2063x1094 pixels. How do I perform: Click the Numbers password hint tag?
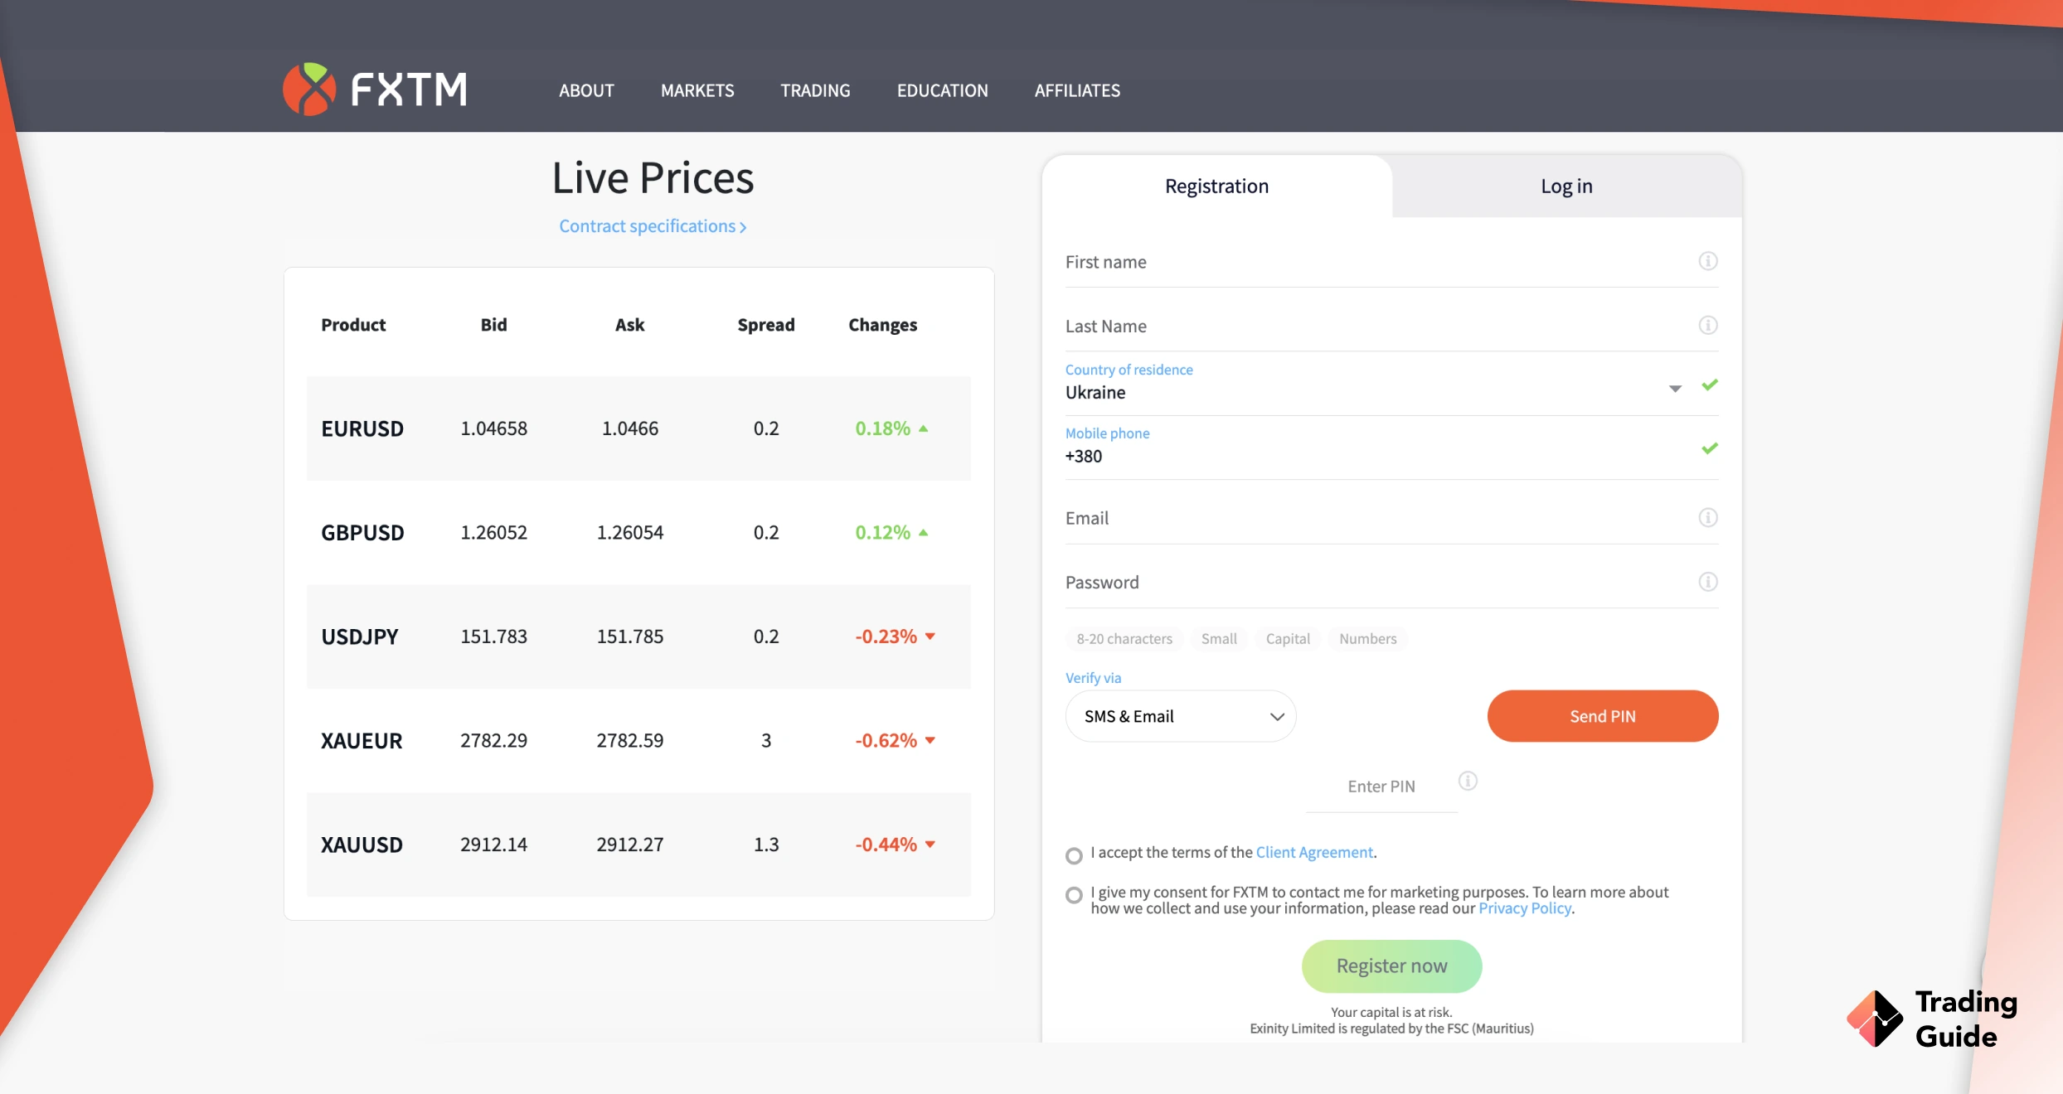(x=1367, y=639)
